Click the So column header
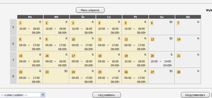 click(162, 17)
